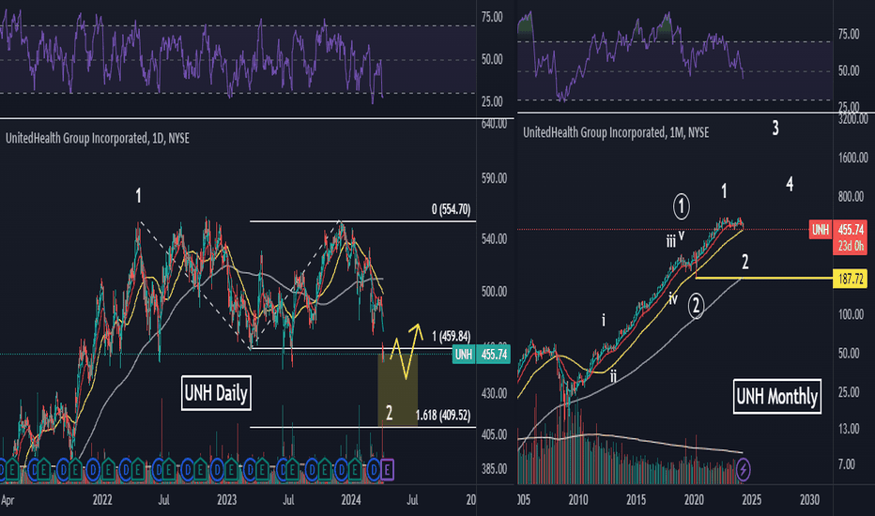Select the Fibonacci 1.618 (409.52) label

[x=443, y=415]
